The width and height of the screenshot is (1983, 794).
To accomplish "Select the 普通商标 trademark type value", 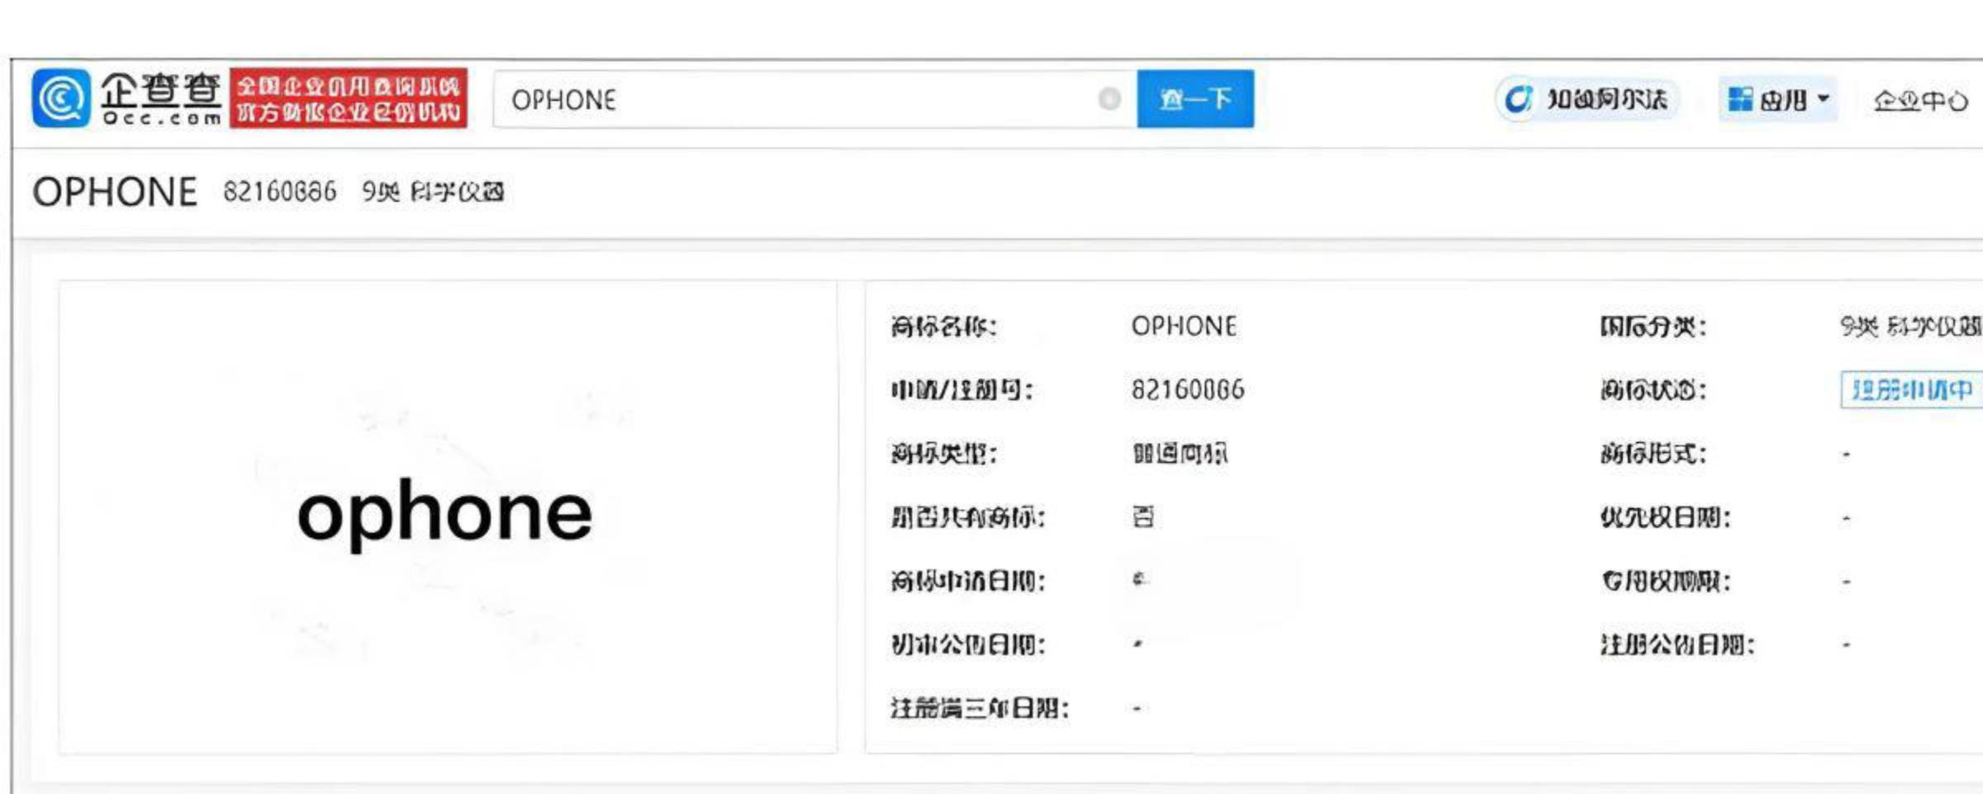I will tap(1180, 454).
